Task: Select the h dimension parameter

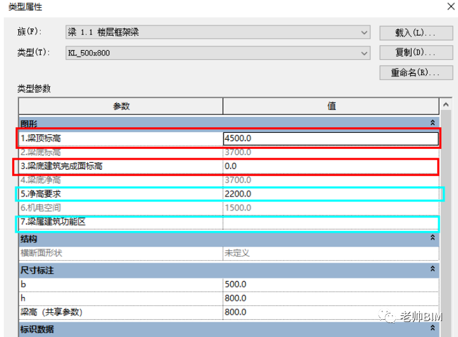Action: (121, 298)
